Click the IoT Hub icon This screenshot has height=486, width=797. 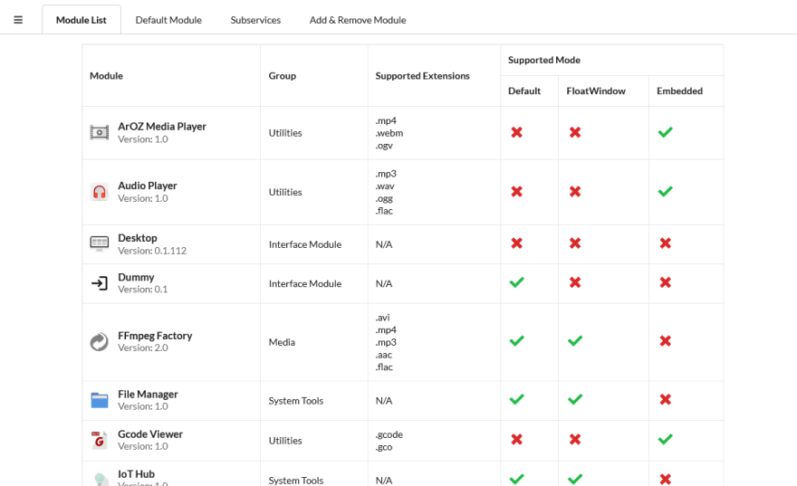[x=100, y=479]
